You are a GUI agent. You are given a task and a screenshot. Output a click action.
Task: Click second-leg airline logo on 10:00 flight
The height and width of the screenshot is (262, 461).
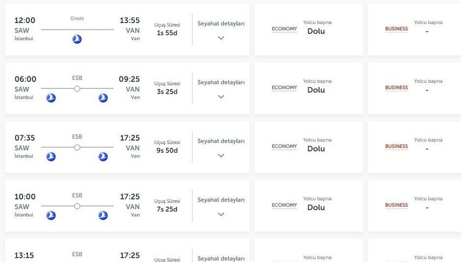click(x=103, y=216)
